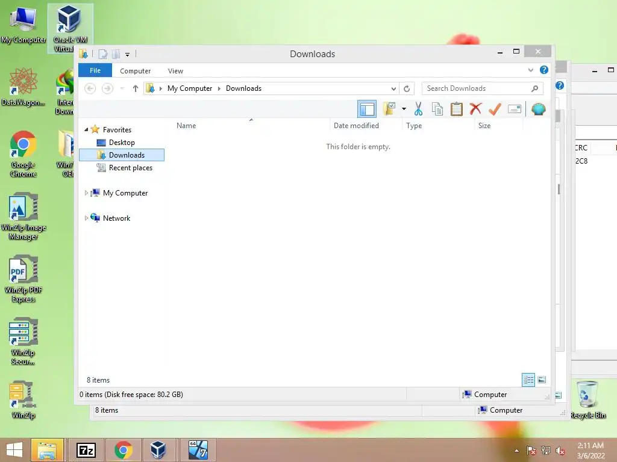Toggle the navigation pane layout button

click(x=367, y=109)
